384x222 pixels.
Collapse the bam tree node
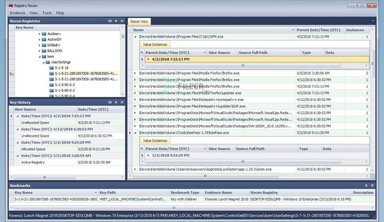pyautogui.click(x=39, y=56)
